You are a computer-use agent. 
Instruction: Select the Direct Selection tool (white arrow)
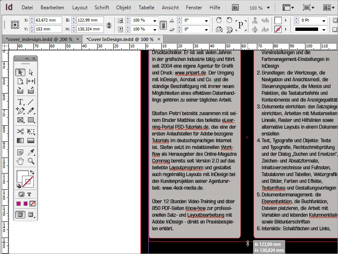tap(31, 72)
